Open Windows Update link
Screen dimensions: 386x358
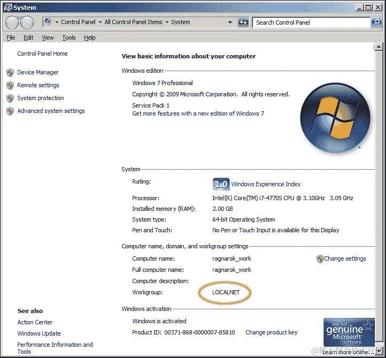click(x=39, y=333)
